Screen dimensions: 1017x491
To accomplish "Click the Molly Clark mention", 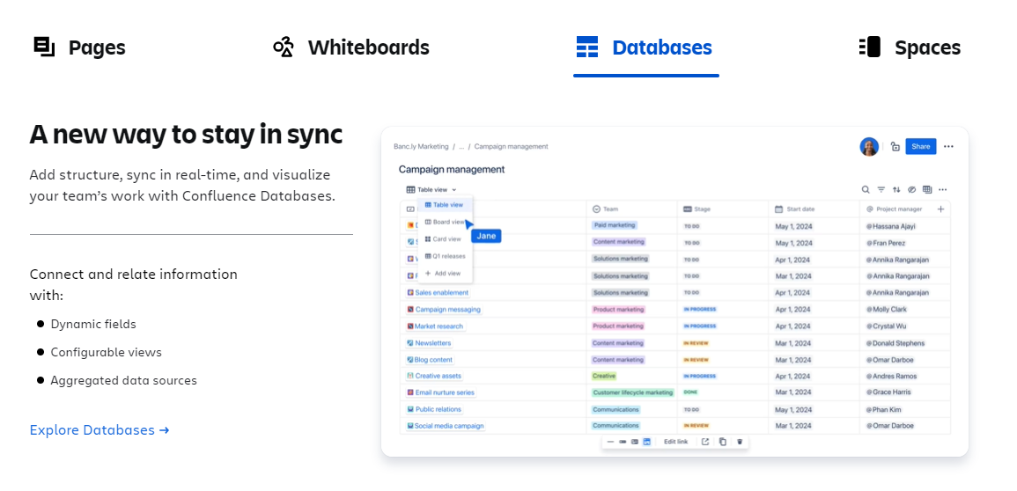I will 886,310.
